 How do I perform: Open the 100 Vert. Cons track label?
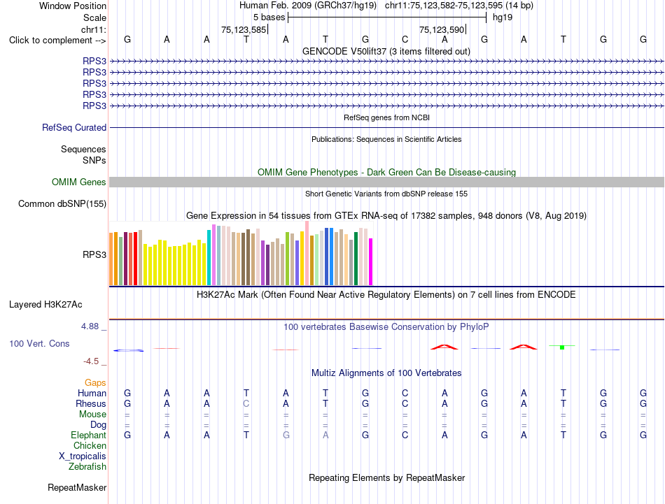pyautogui.click(x=39, y=343)
